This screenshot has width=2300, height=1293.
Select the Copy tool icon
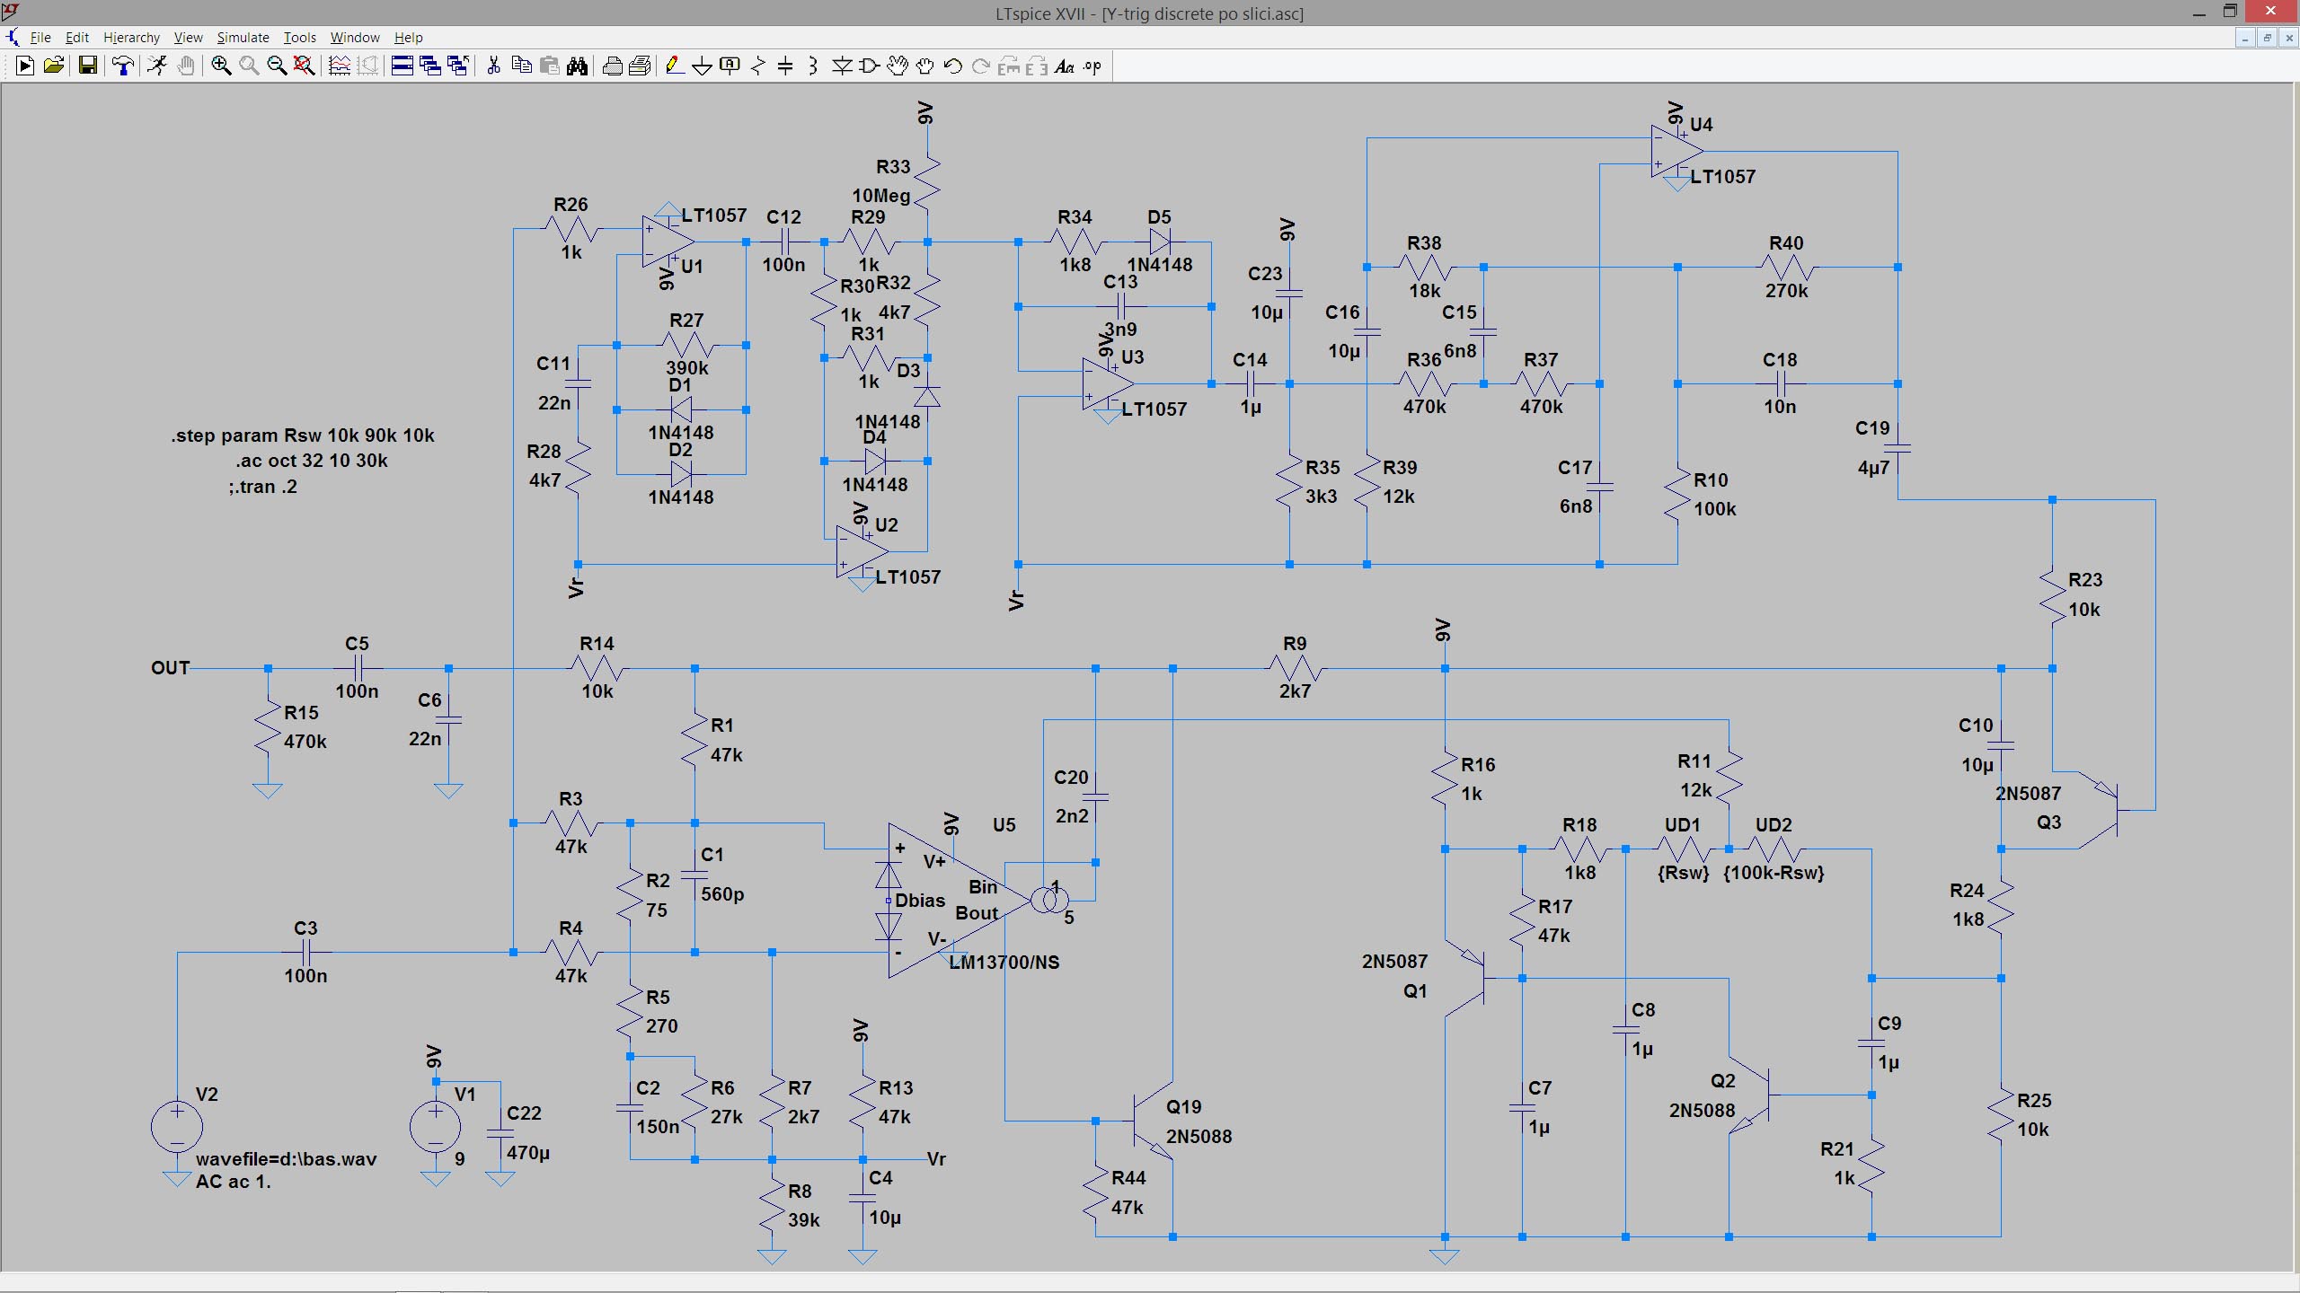coord(521,66)
